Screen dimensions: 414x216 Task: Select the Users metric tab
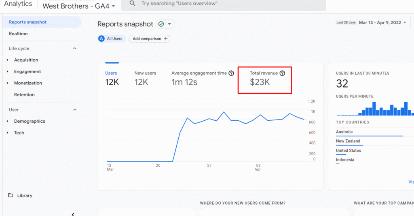click(112, 79)
